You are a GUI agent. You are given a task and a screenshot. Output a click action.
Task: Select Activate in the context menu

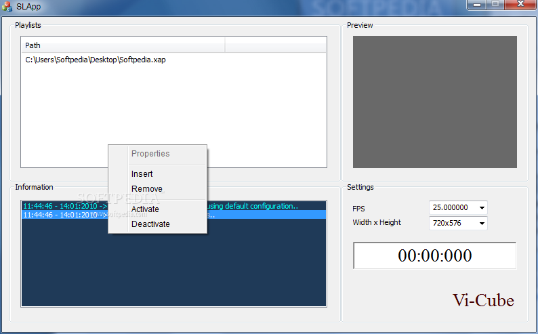[145, 209]
